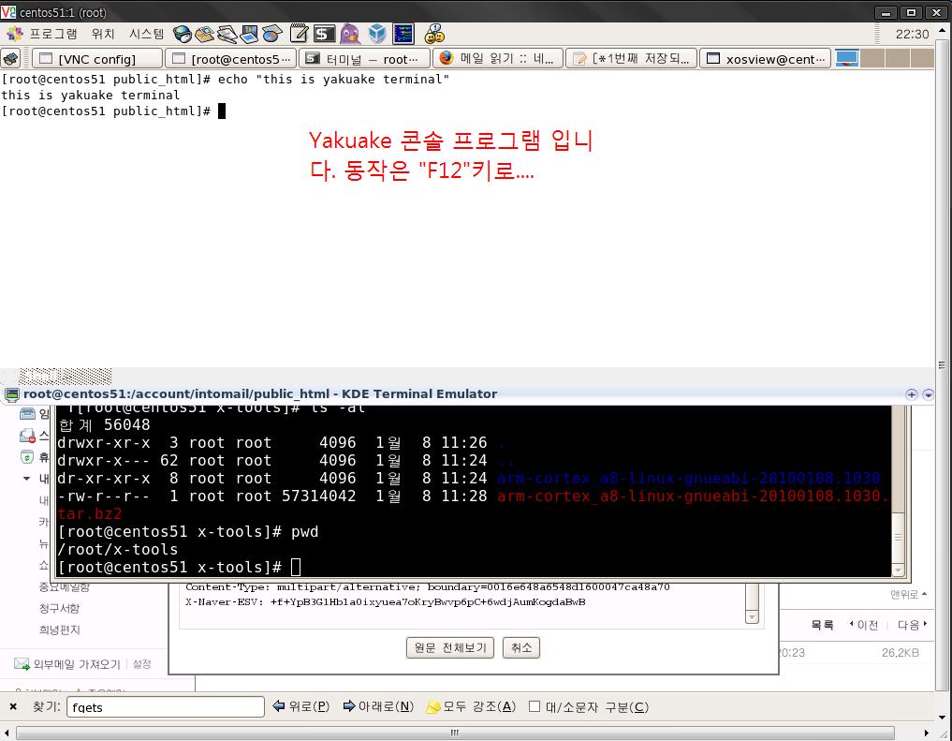Click the KDE Terminal Emulator window title text
The width and height of the screenshot is (952, 741).
[x=260, y=393]
